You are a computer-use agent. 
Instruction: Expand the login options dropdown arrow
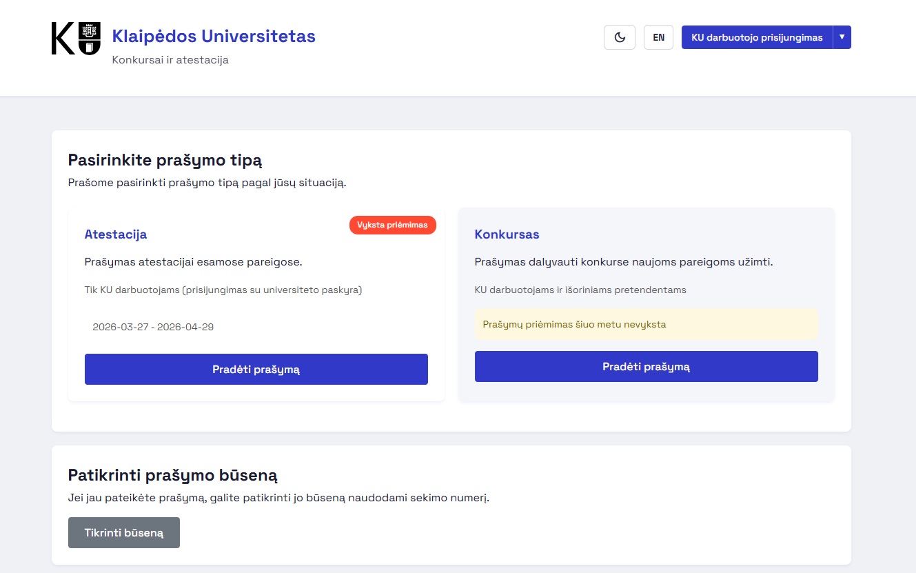pos(842,37)
